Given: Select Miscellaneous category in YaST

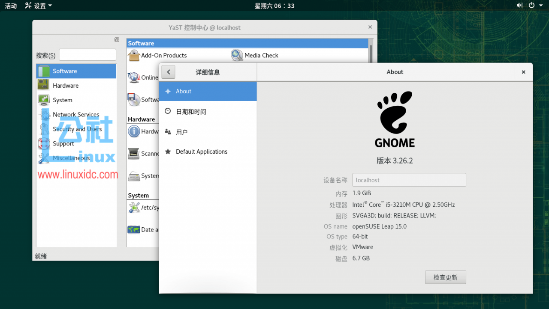Looking at the screenshot, I should click(x=76, y=158).
